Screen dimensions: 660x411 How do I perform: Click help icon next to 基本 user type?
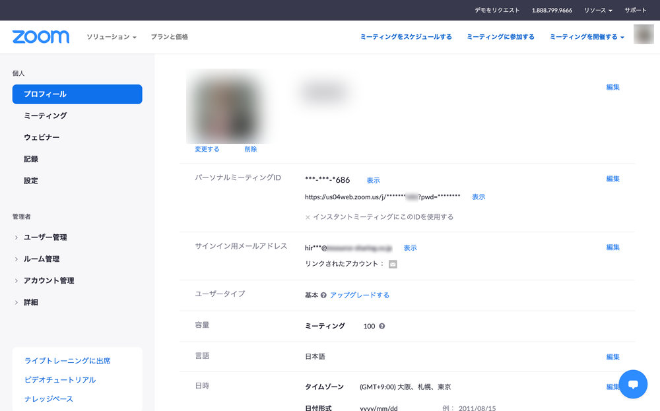(x=323, y=296)
